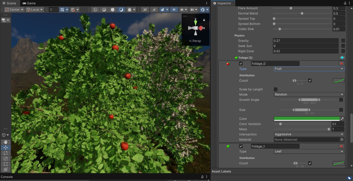Toggle Foliage_1 enabled checkbox

pos(241,146)
